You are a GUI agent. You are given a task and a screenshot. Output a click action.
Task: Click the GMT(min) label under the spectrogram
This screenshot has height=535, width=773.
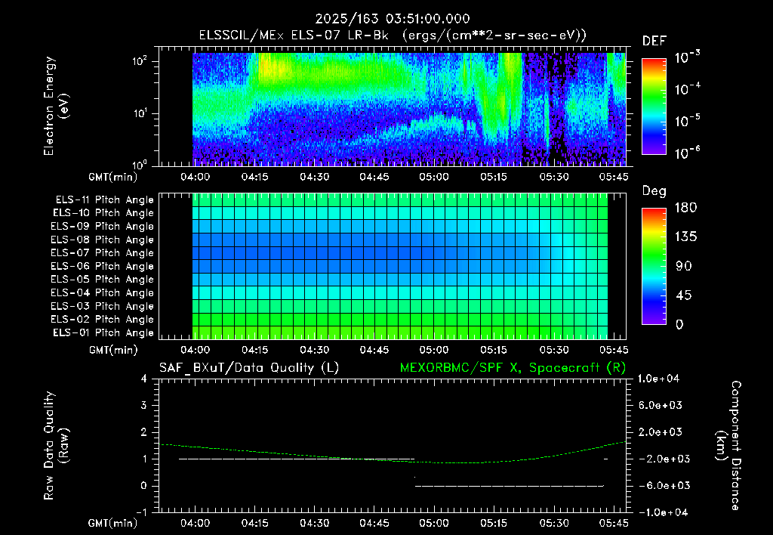pos(113,177)
